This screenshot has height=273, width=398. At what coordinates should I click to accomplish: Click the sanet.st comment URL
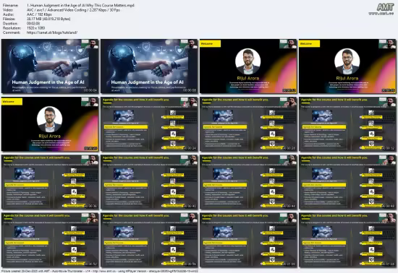coord(52,32)
